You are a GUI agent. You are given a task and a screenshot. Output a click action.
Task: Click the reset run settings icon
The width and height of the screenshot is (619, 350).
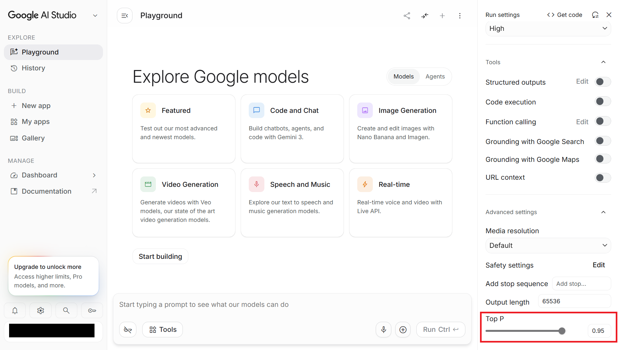point(595,15)
